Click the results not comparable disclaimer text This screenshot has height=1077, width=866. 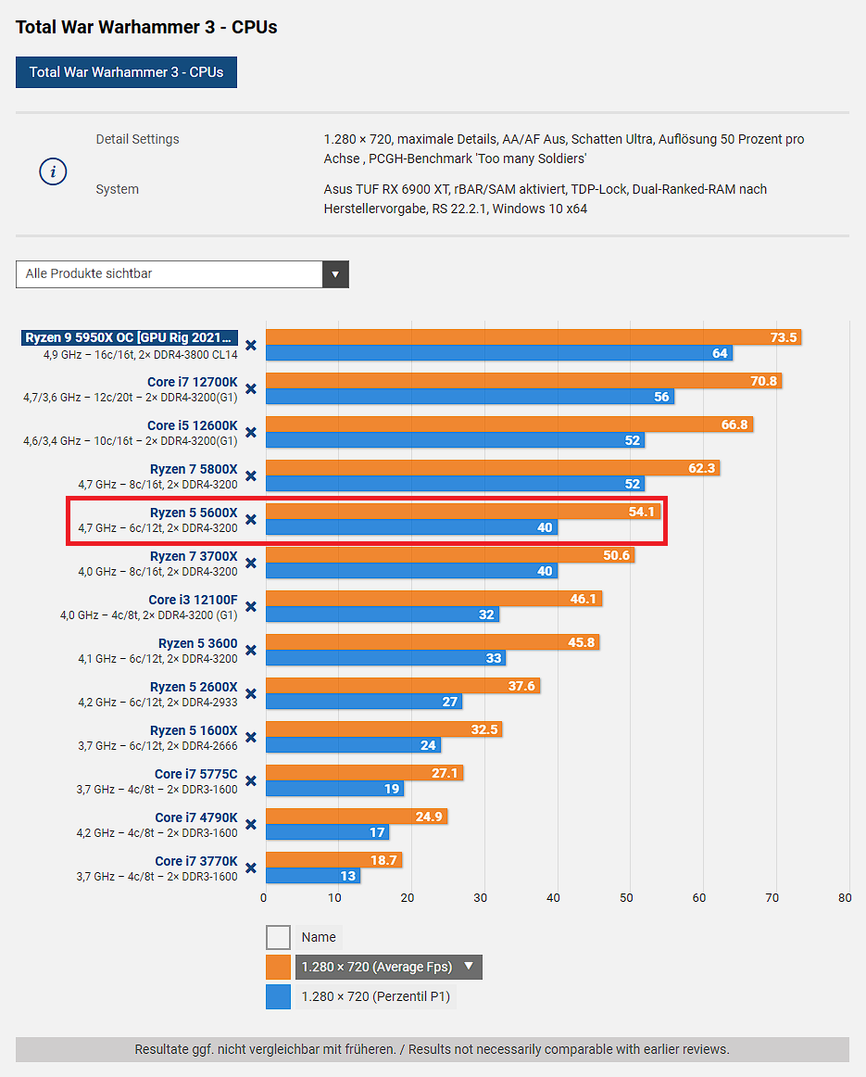(x=433, y=1049)
